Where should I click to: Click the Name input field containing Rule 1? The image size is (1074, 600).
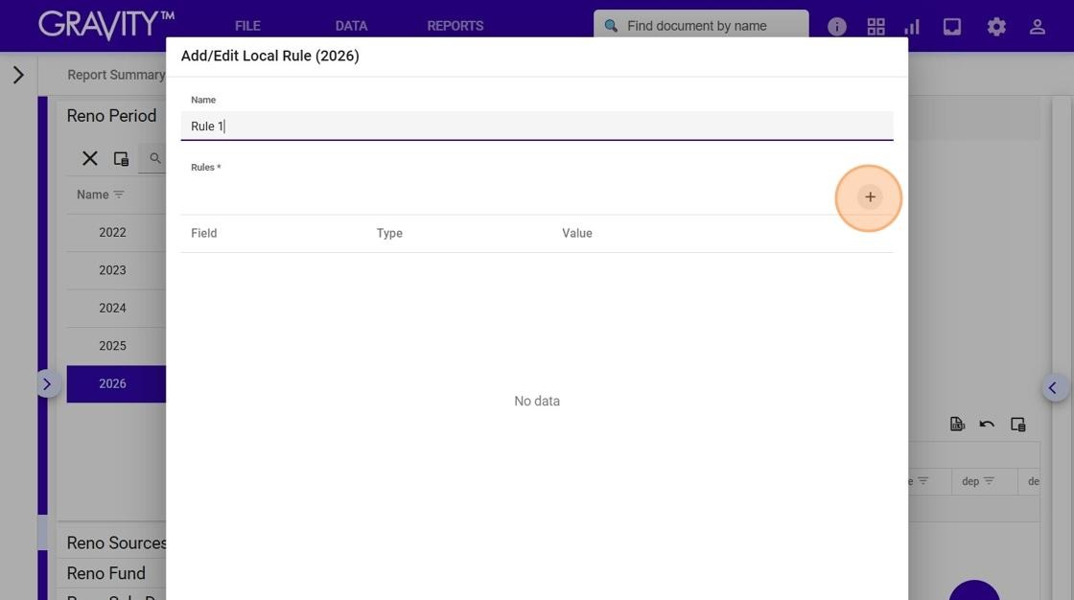(537, 126)
